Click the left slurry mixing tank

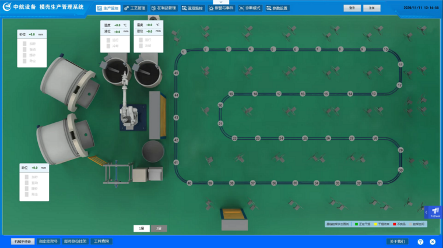point(115,71)
